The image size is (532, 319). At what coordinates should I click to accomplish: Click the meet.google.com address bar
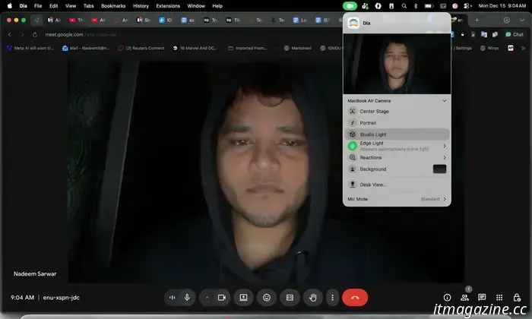[x=81, y=34]
